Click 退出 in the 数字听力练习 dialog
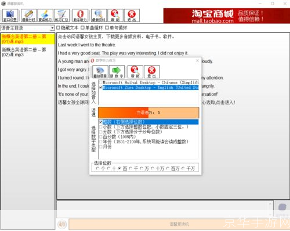Image resolution: width=290 pixels, height=231 pixels. 152,72
